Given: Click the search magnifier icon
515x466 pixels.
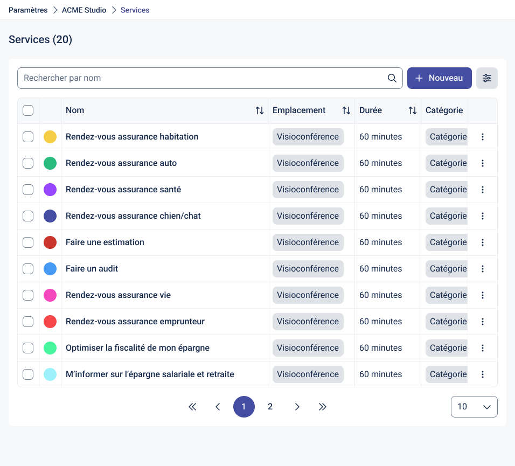Looking at the screenshot, I should point(392,78).
